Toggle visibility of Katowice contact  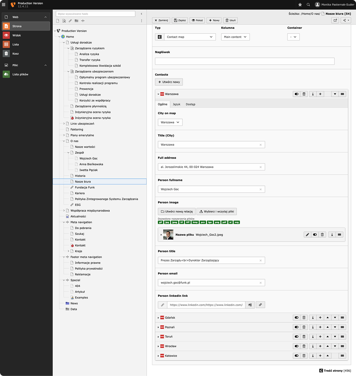point(297,356)
